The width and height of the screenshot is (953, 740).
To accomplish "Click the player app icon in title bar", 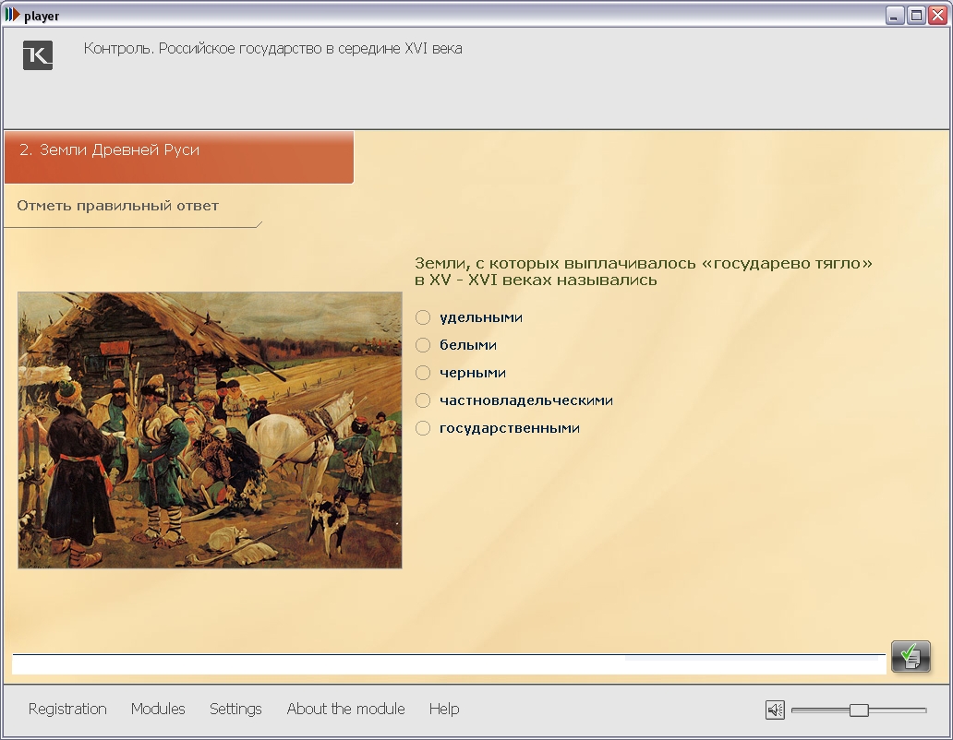I will [x=12, y=15].
